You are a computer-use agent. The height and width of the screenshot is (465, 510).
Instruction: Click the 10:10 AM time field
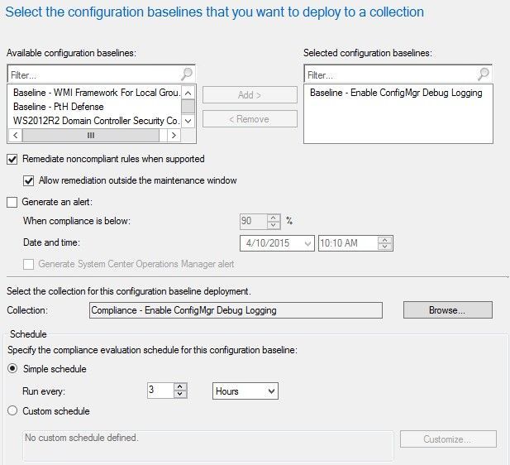(348, 243)
